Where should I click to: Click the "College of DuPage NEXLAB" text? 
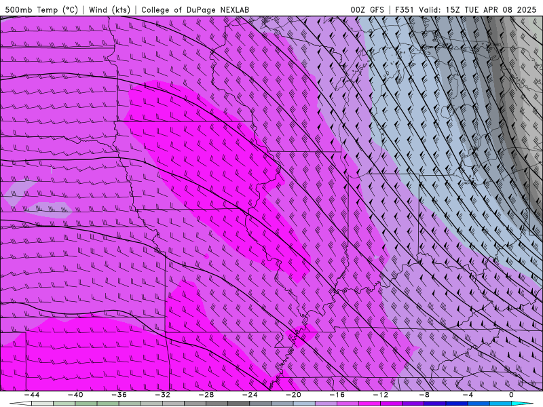(x=195, y=9)
